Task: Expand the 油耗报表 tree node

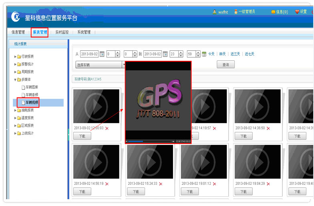Action: coord(16,110)
